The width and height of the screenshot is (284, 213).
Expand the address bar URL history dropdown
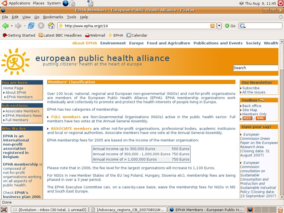(219, 26)
